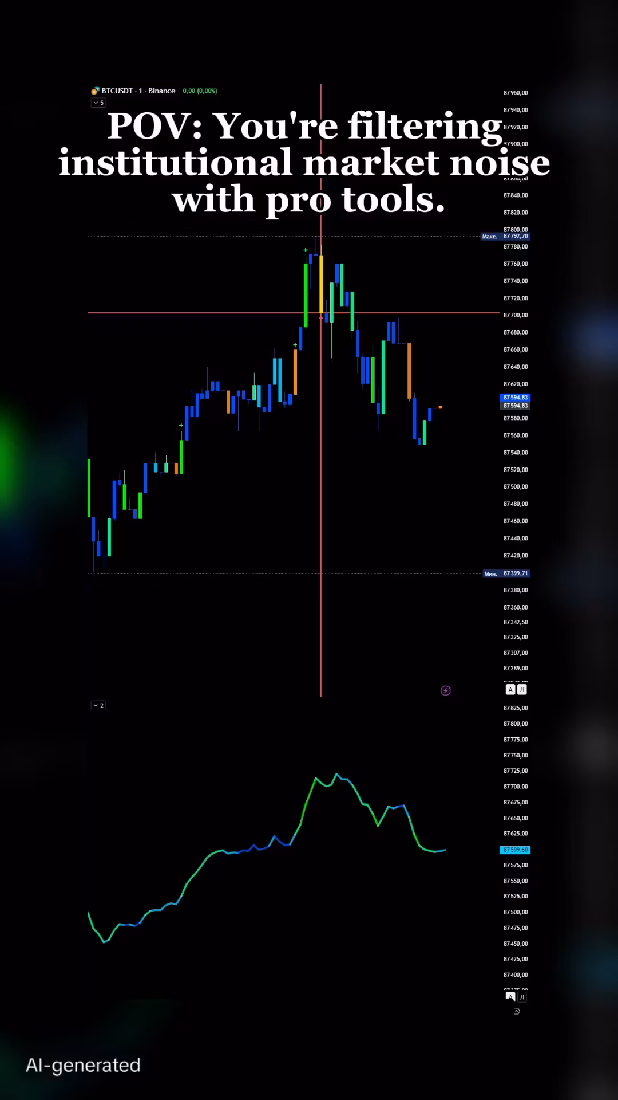This screenshot has width=618, height=1100.
Task: Click 87 940,00 on the main price axis
Action: (516, 110)
